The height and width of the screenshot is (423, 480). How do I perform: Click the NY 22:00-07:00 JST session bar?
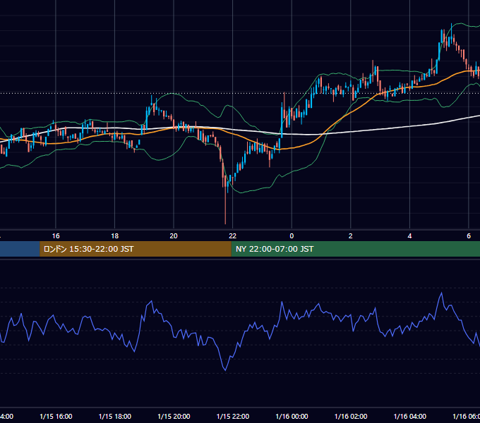pos(355,249)
